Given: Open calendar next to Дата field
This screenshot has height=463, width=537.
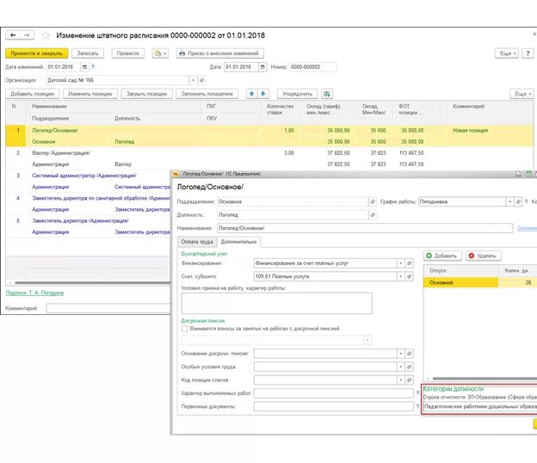Looking at the screenshot, I should [x=262, y=67].
